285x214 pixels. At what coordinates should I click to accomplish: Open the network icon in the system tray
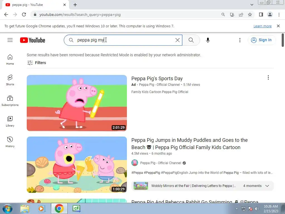point(243,209)
